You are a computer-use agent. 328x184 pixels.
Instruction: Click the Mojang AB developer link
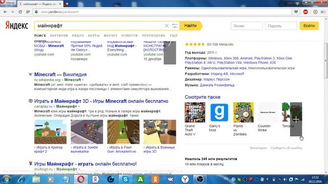click(x=219, y=74)
